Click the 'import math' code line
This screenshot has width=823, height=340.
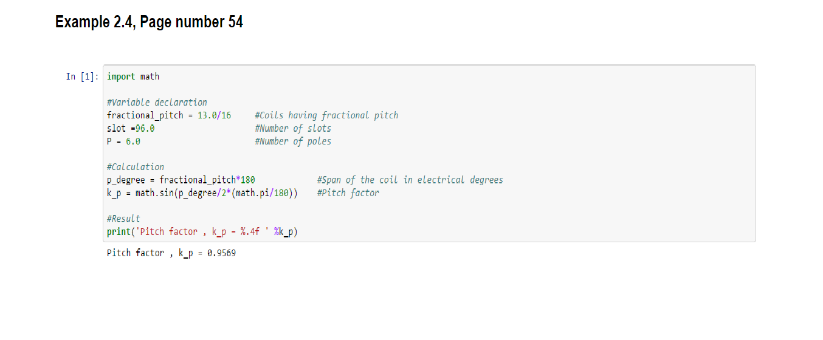133,76
